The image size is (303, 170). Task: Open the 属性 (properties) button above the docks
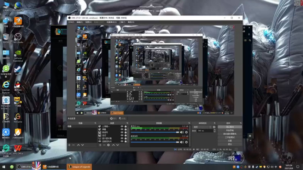[113, 119]
